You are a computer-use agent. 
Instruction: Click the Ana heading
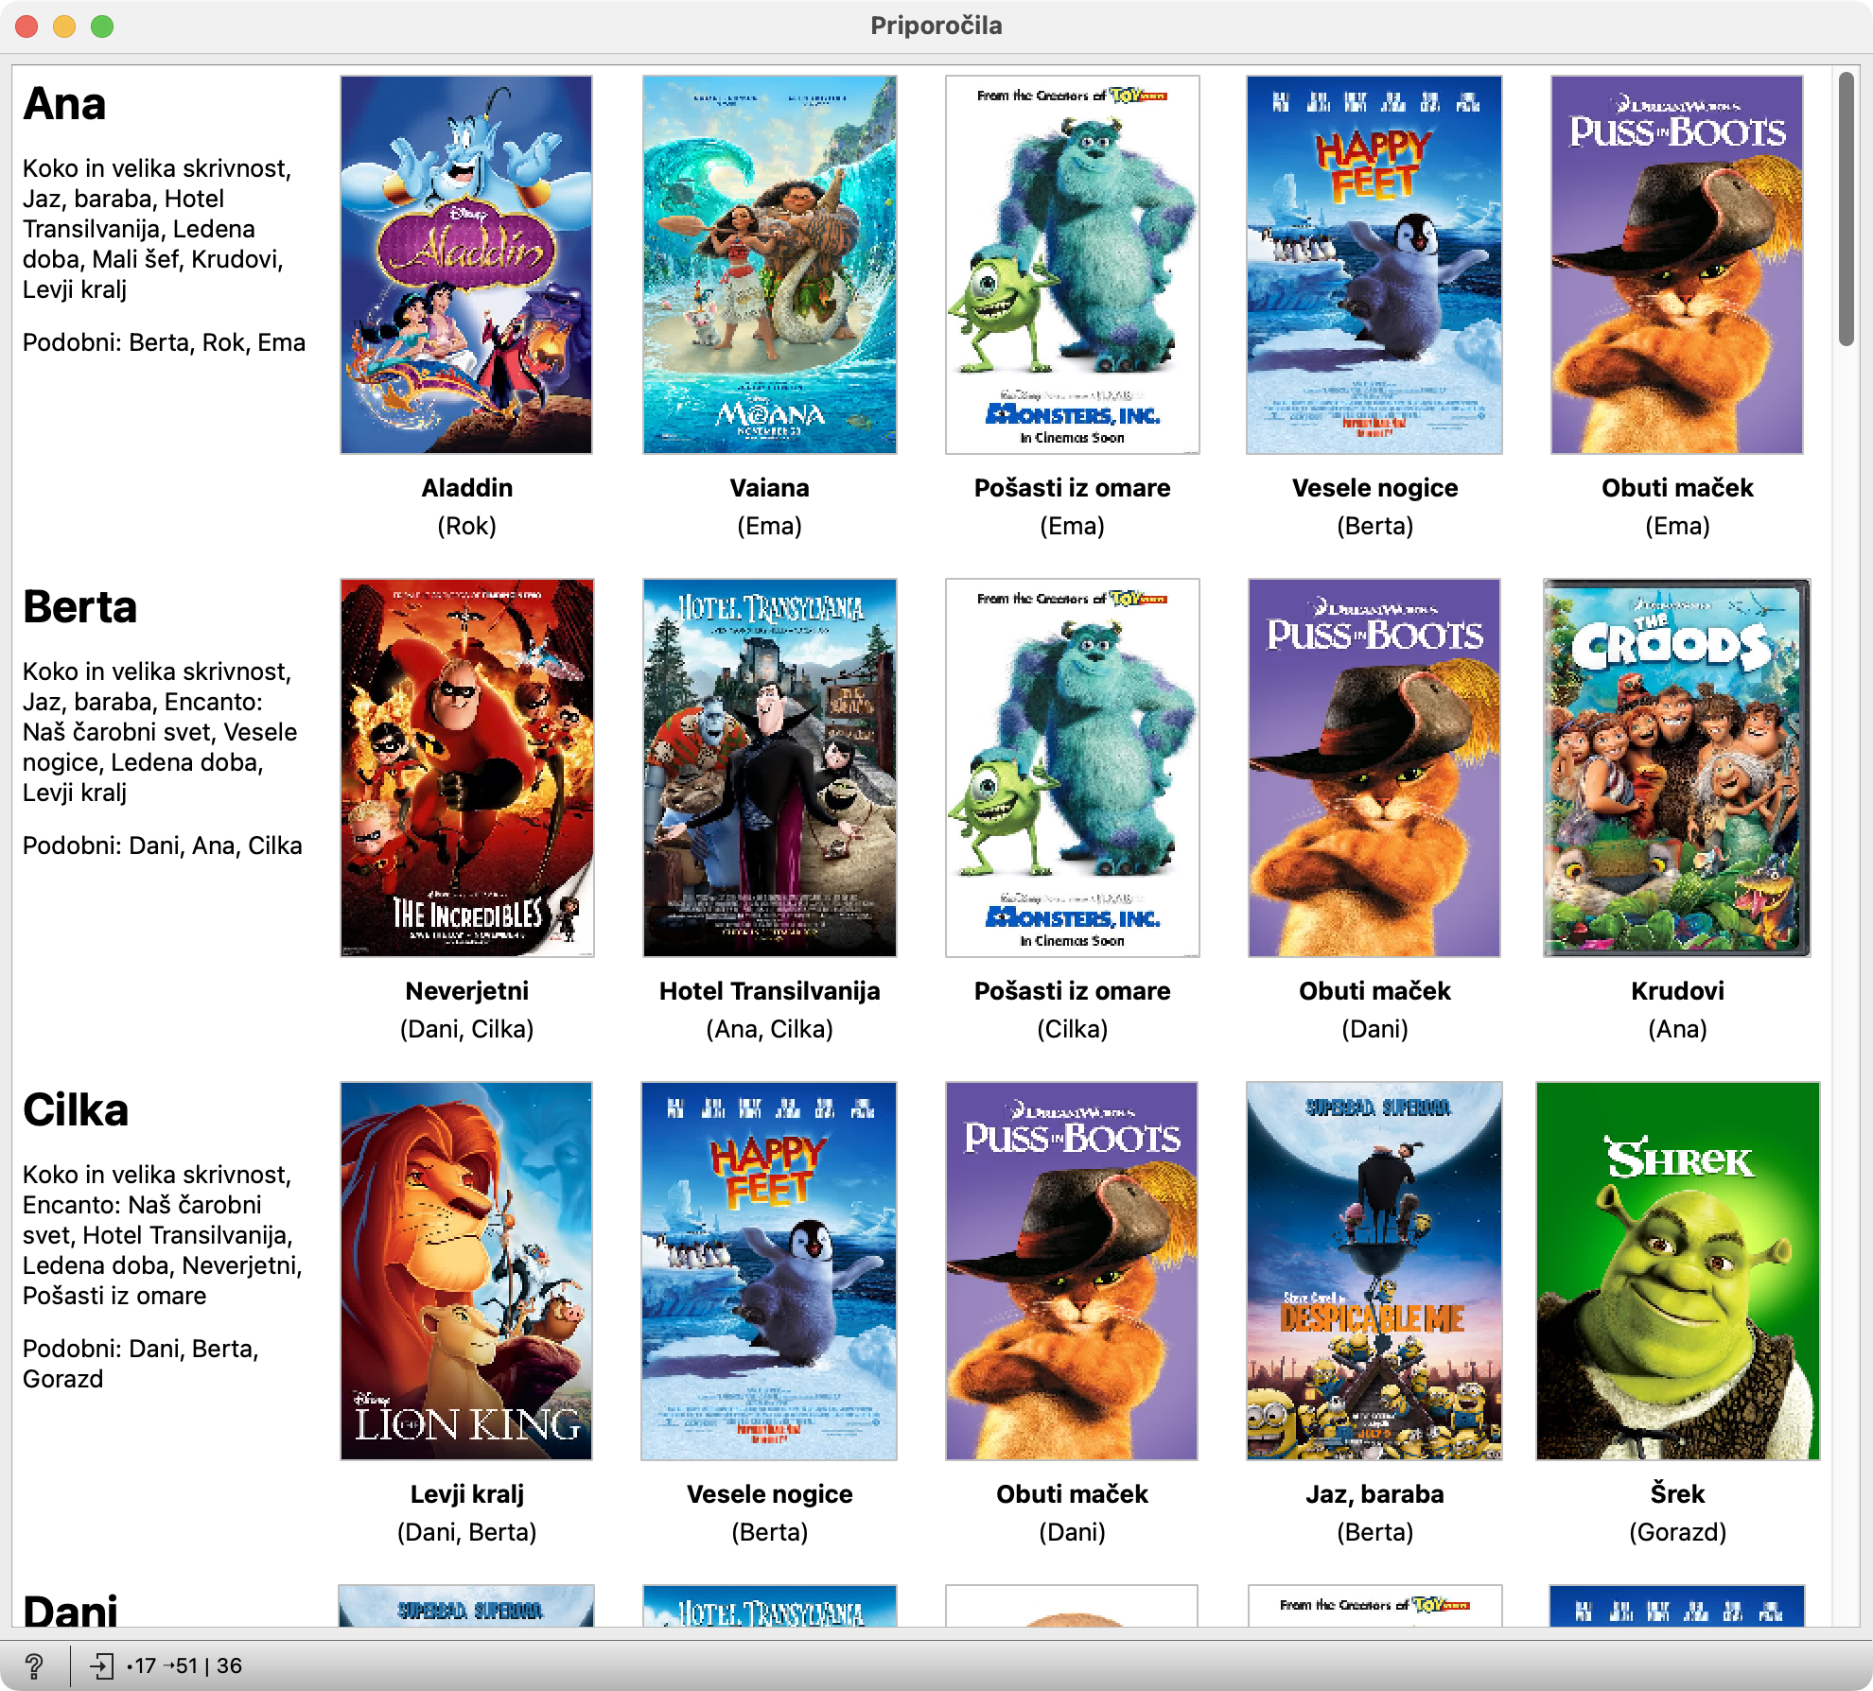click(64, 104)
